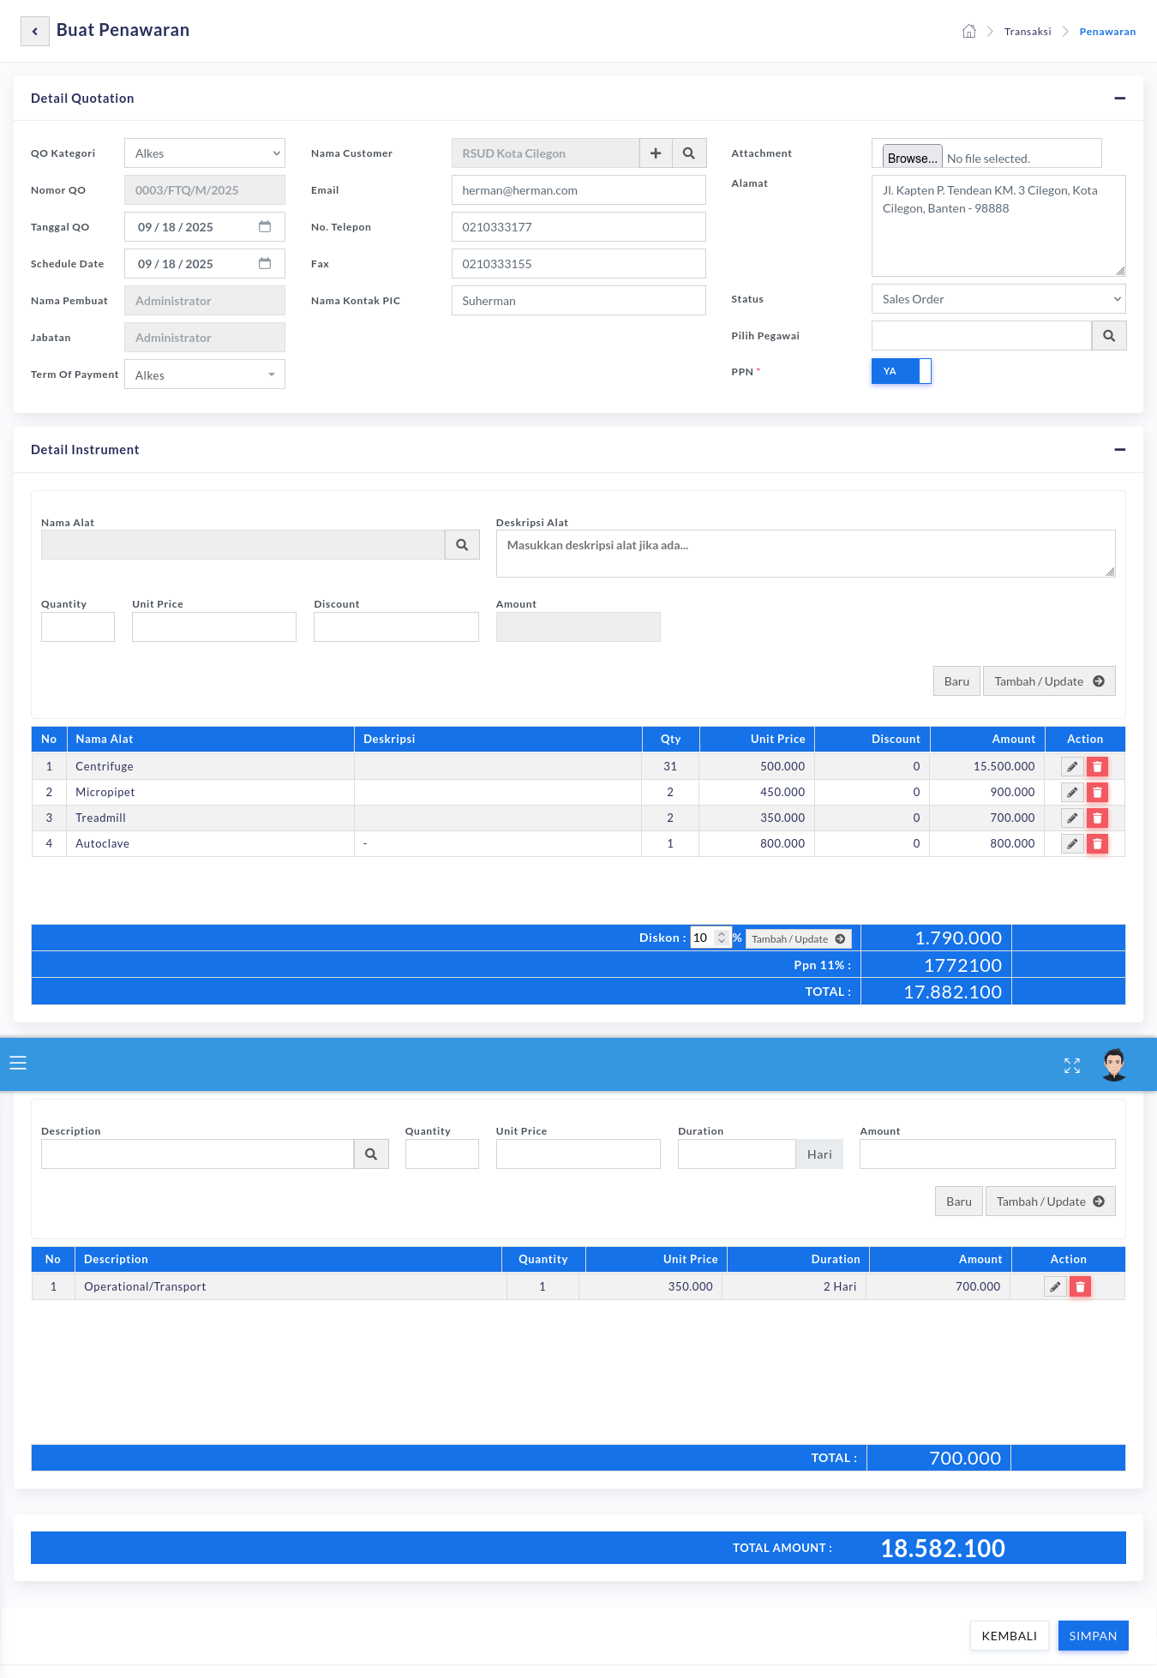Search Description with magnifier icon
The height and width of the screenshot is (1678, 1157).
[371, 1154]
